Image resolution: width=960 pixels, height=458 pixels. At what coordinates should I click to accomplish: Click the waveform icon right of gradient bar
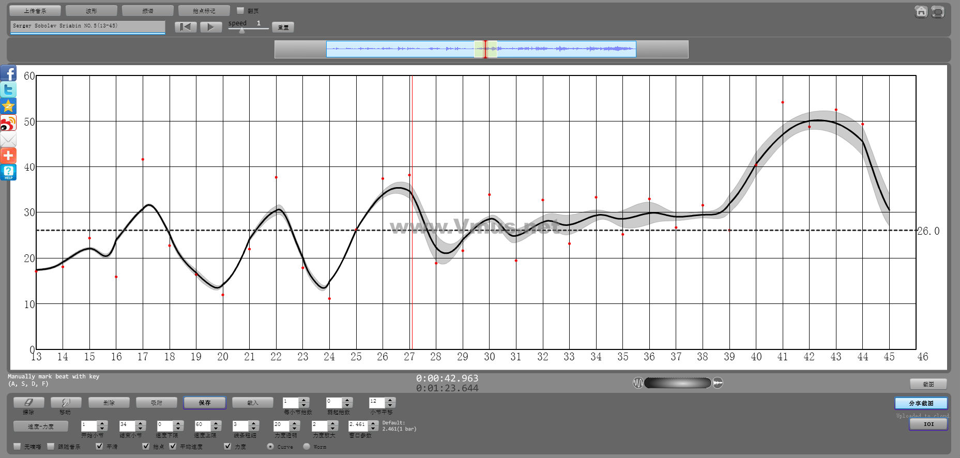[x=718, y=383]
